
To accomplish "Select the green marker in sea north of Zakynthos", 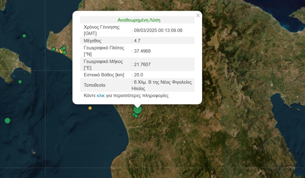I will click(24, 36).
